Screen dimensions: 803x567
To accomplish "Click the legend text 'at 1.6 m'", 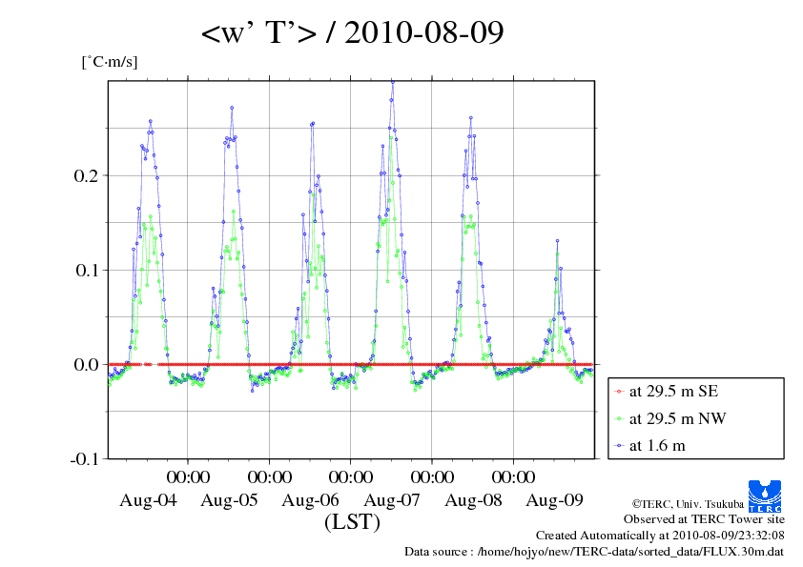I will coord(657,446).
